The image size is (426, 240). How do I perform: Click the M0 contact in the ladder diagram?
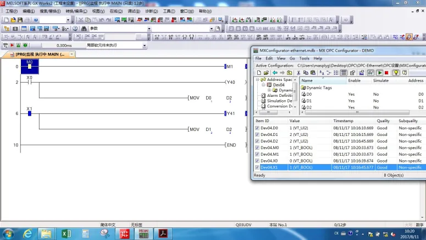click(x=30, y=67)
